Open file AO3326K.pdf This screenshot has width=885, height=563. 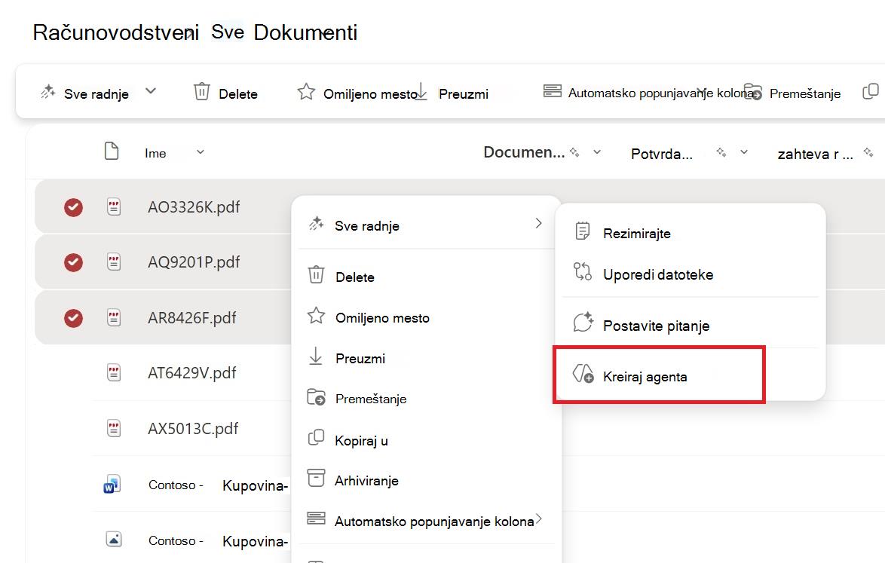click(x=194, y=207)
